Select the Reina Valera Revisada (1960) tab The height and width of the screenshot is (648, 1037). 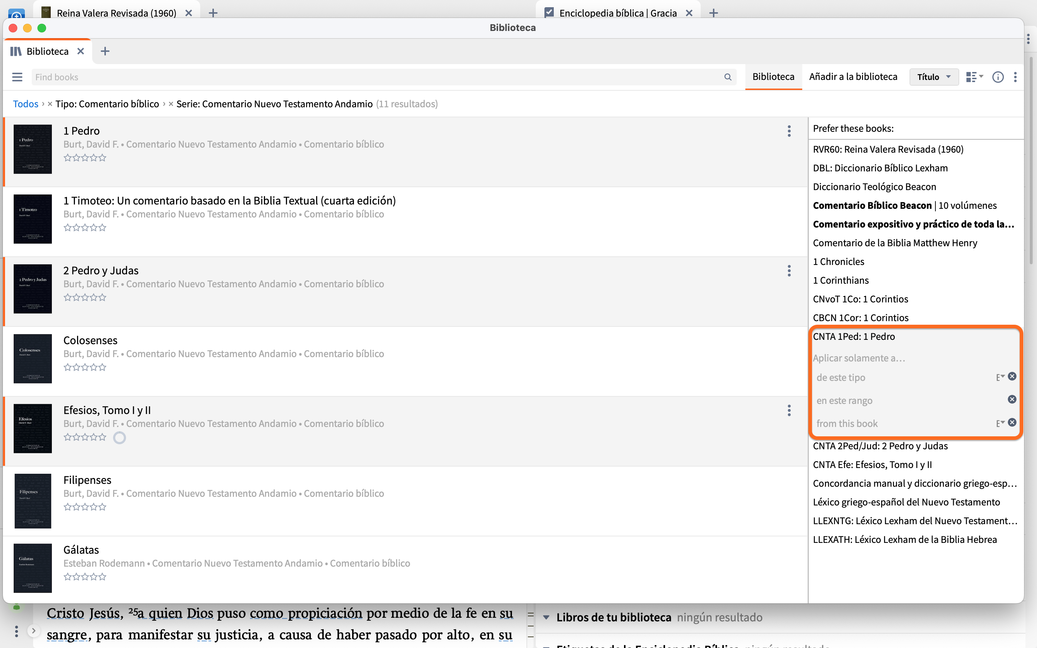(117, 13)
